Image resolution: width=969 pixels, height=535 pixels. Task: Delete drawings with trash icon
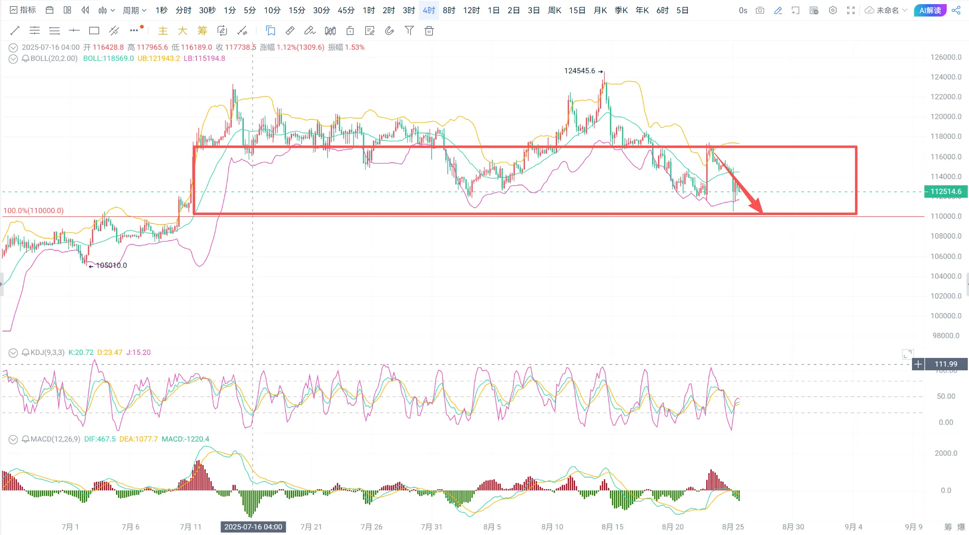tap(429, 31)
